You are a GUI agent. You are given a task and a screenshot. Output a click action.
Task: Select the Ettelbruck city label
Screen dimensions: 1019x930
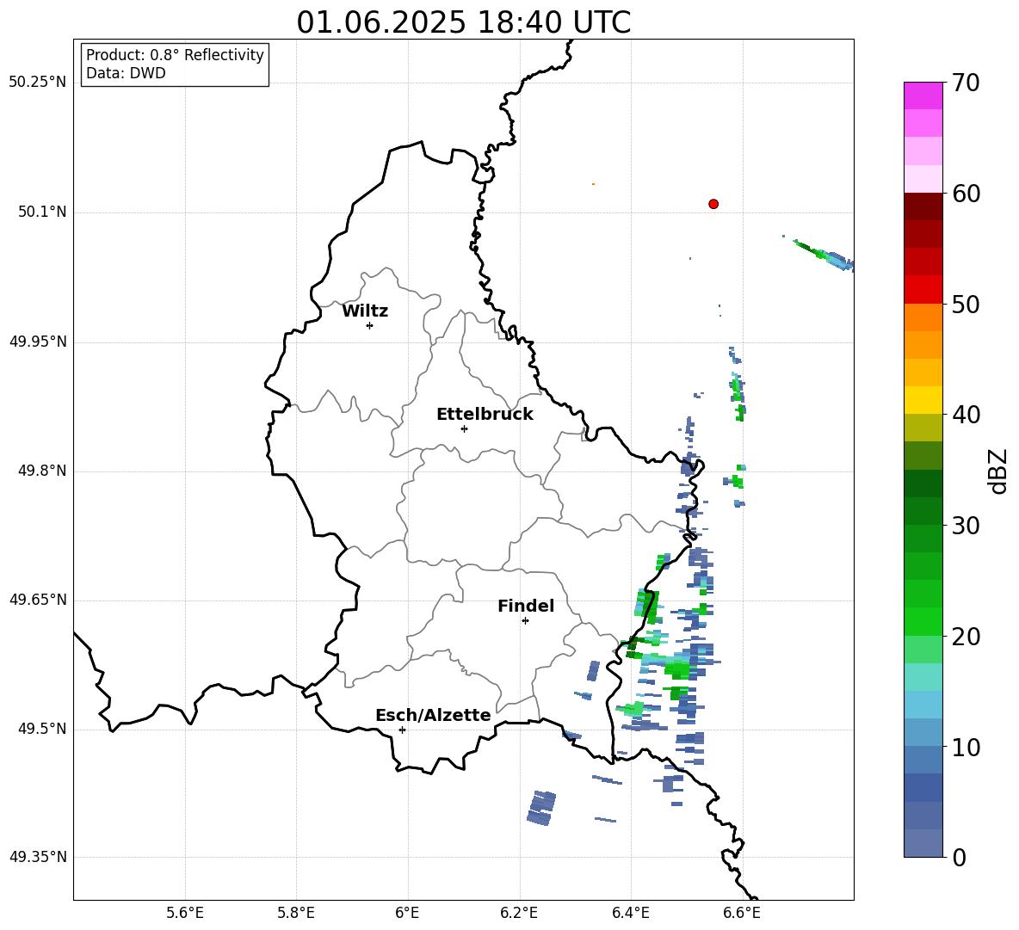point(485,415)
